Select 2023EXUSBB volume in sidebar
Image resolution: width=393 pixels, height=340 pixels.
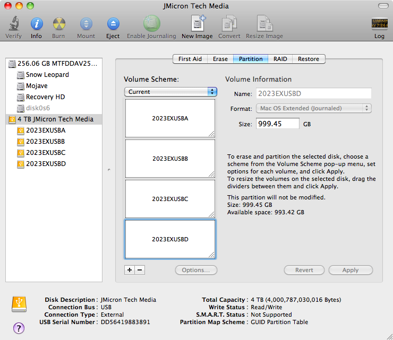pos(54,142)
